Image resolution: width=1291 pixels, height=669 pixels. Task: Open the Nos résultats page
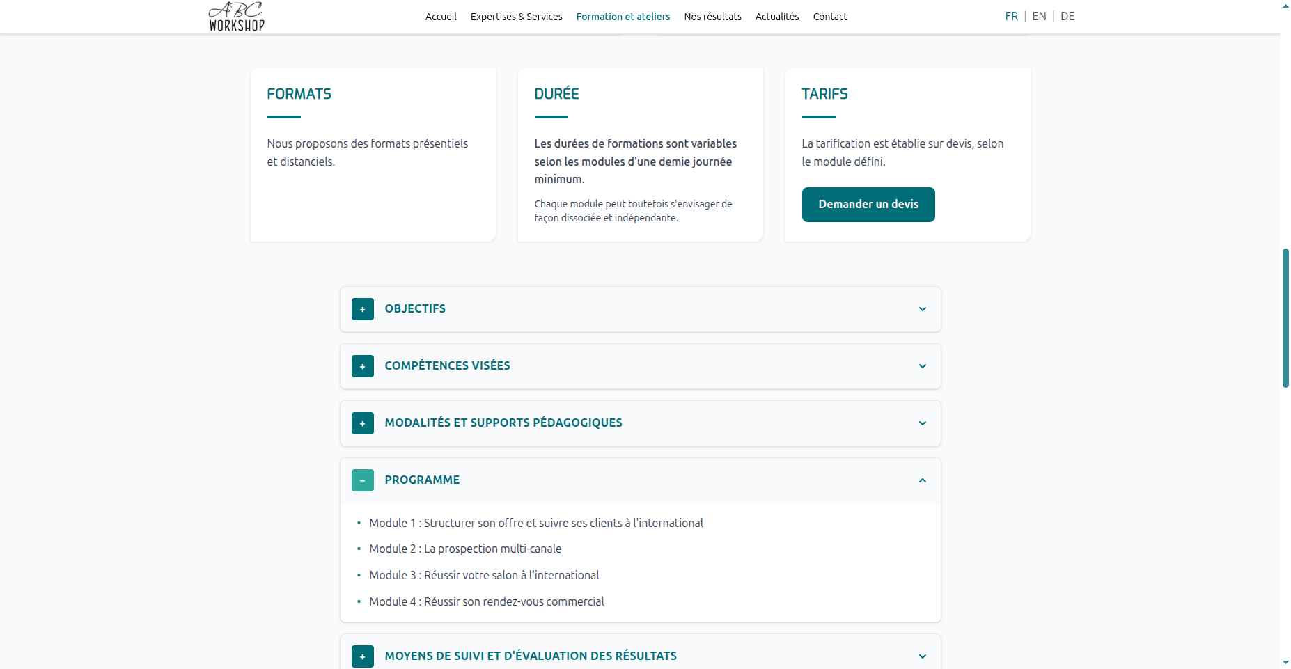tap(712, 17)
